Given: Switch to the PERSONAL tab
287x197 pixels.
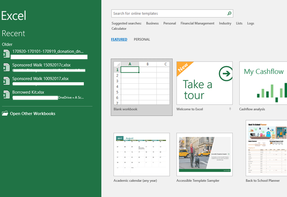Looking at the screenshot, I should click(x=142, y=39).
